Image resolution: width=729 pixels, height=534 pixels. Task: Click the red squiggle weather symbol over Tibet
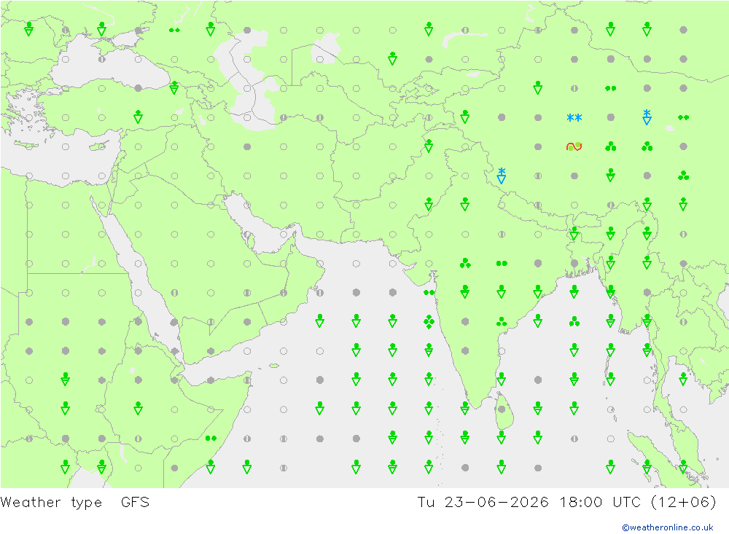click(x=574, y=147)
